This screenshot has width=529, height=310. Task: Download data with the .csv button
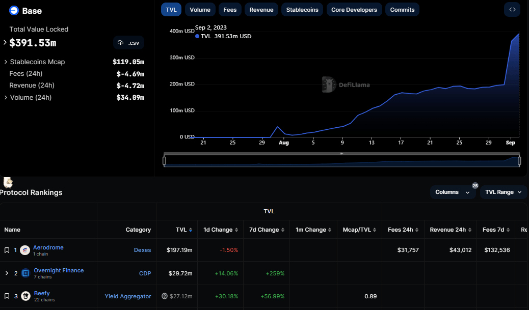128,43
